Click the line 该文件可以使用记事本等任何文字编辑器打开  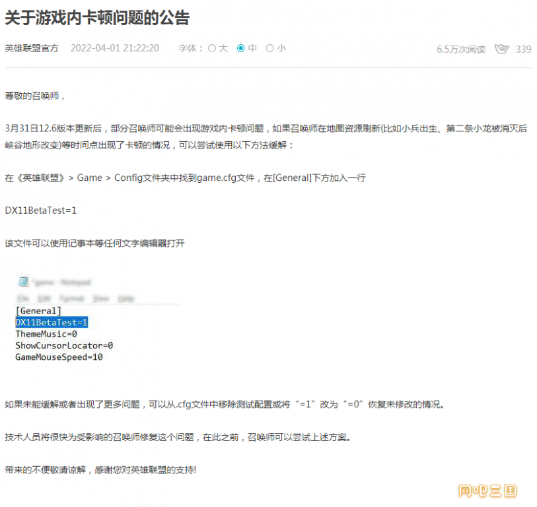(x=95, y=244)
